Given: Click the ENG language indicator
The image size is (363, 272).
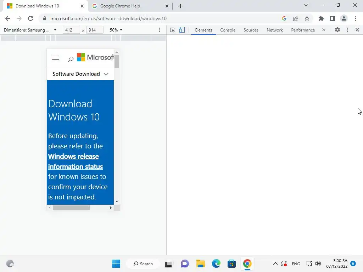Looking at the screenshot, I should point(296,263).
